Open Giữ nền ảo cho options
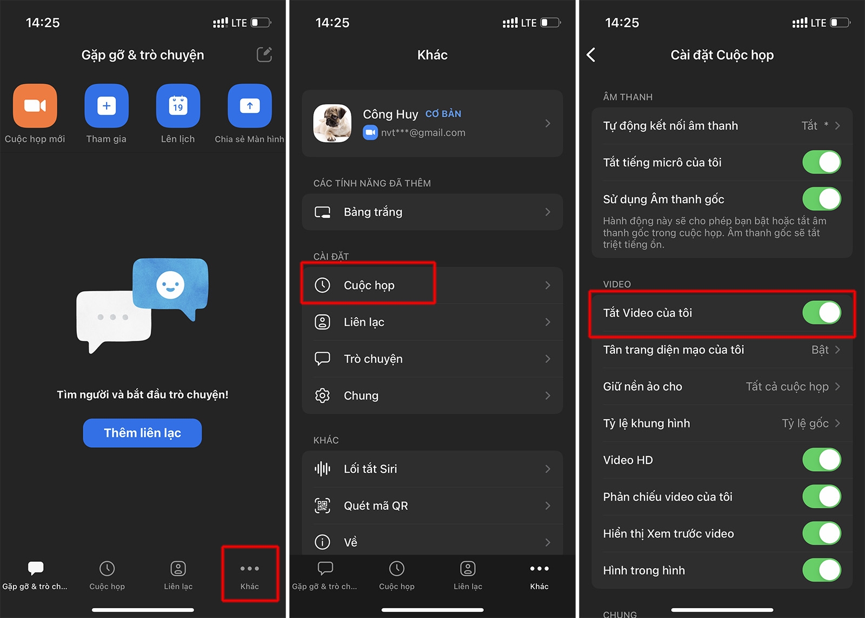 coord(722,386)
